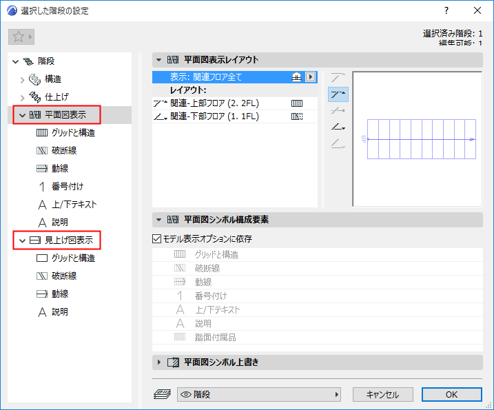Open 破断線 under 平面図表示
This screenshot has height=410, width=494.
(64, 151)
